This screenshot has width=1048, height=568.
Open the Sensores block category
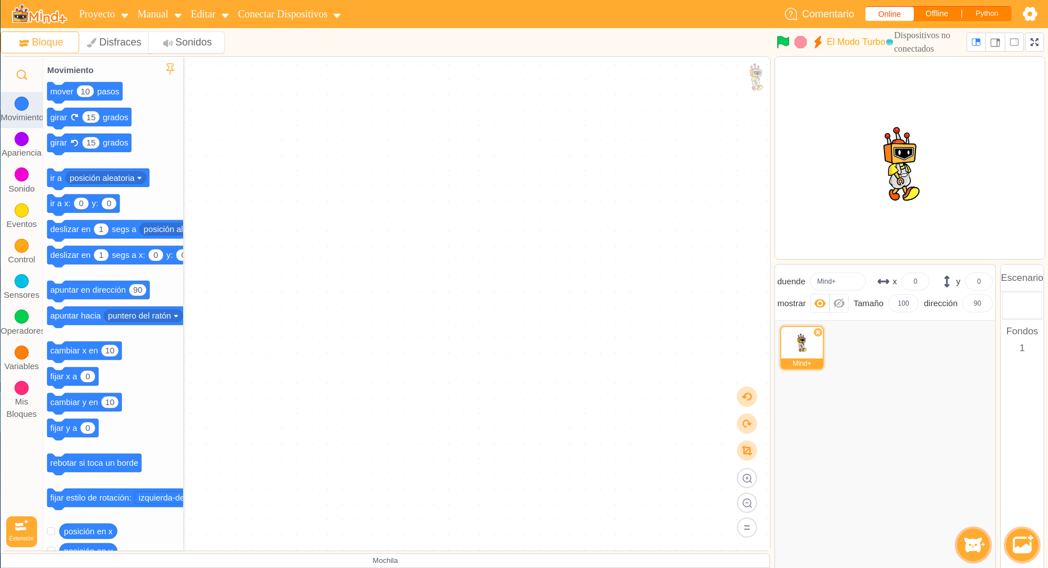click(21, 287)
